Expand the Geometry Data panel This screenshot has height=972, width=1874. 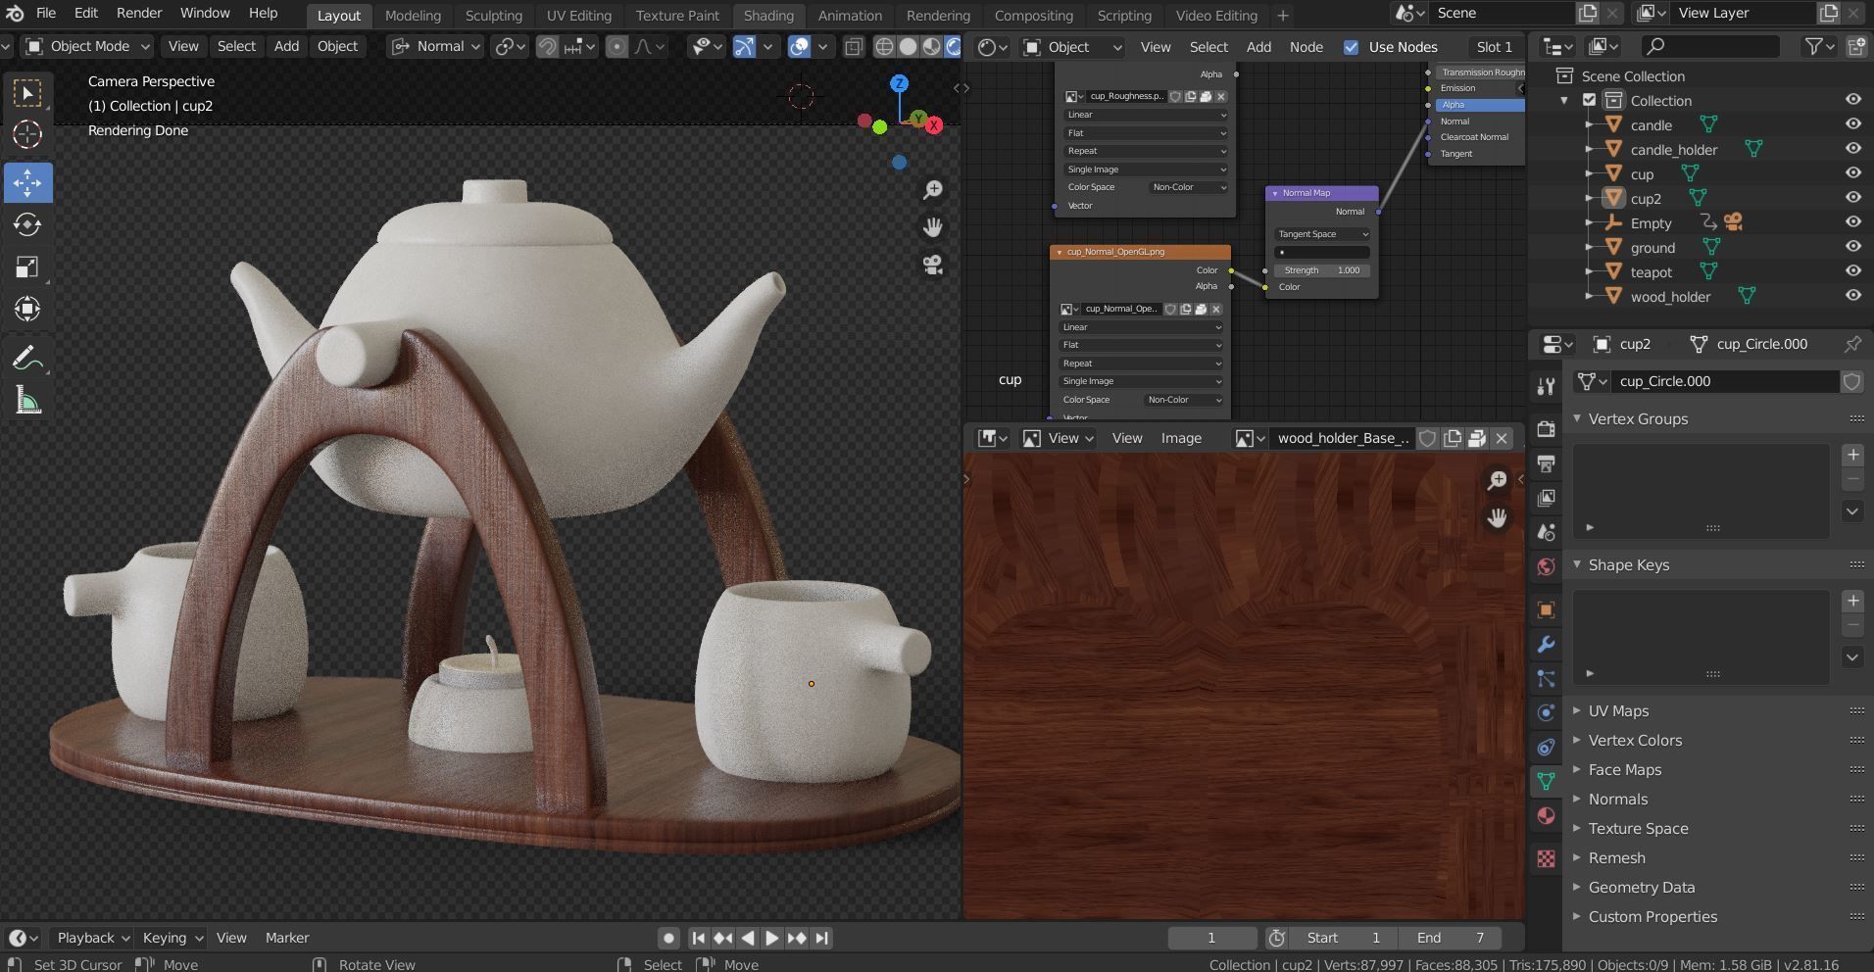(x=1641, y=888)
